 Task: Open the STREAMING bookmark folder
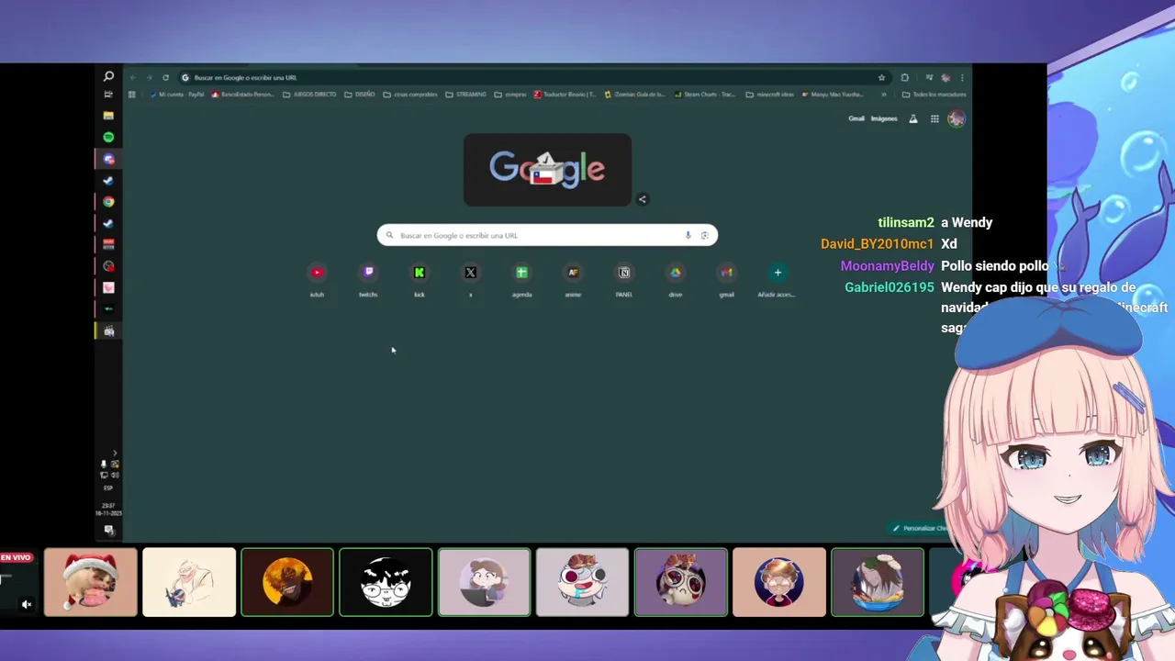click(466, 95)
